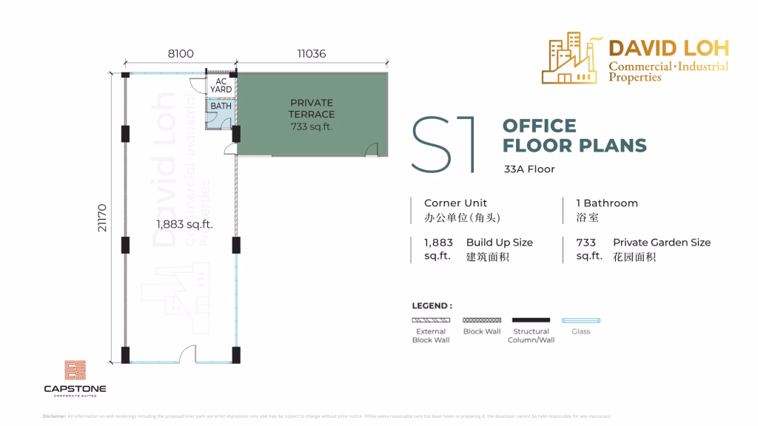
Task: Click the 21170 vertical dimension label
Action: pos(101,218)
